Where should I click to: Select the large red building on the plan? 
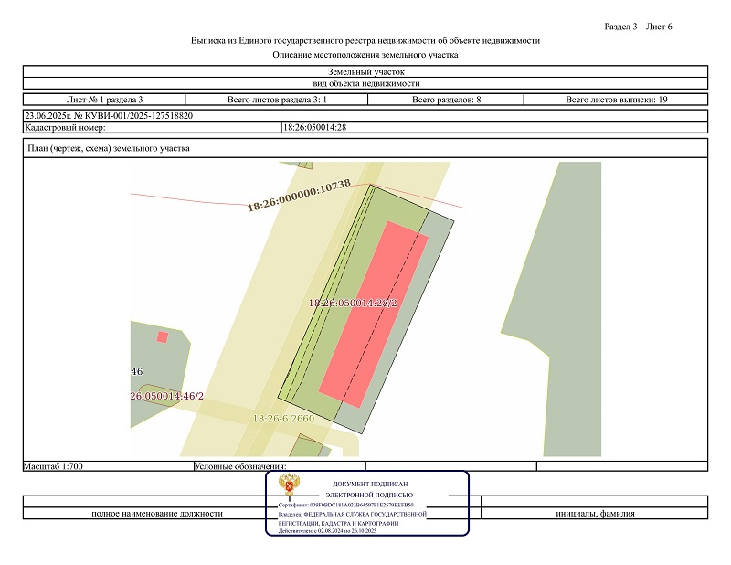[x=373, y=313]
